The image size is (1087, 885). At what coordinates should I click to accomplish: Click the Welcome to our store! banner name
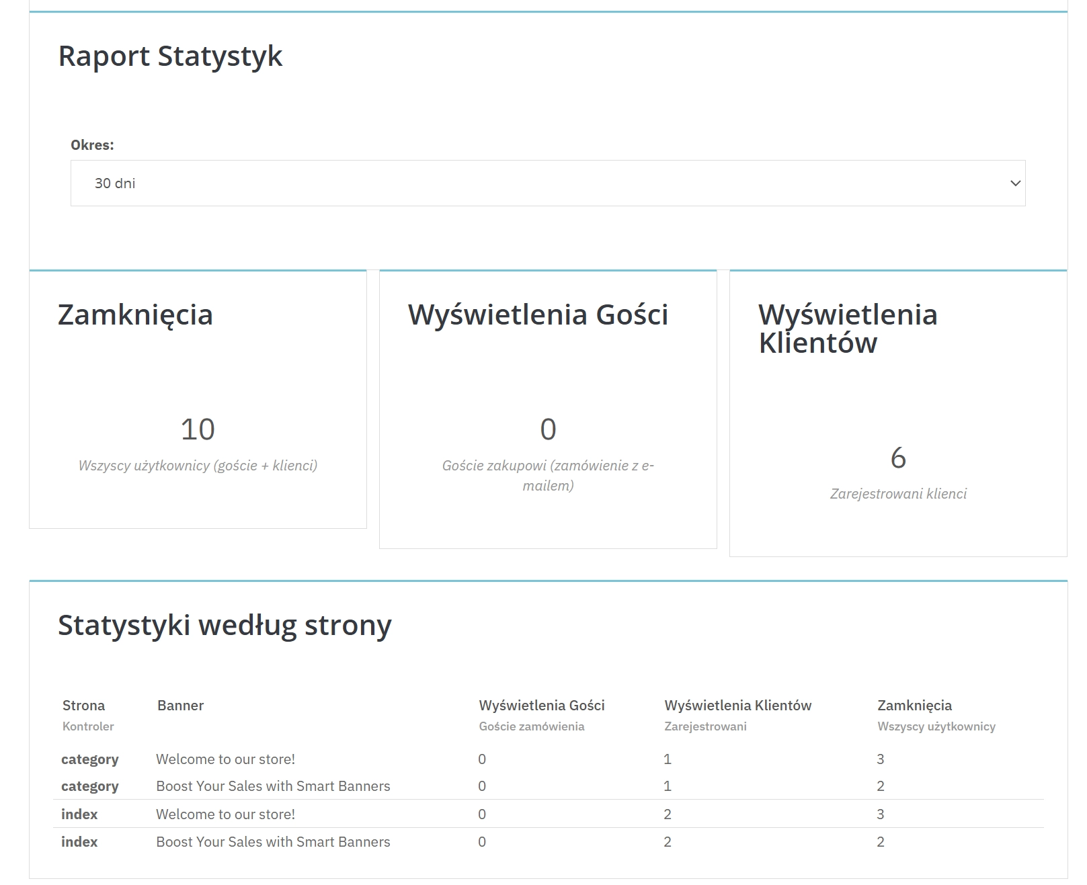click(226, 759)
